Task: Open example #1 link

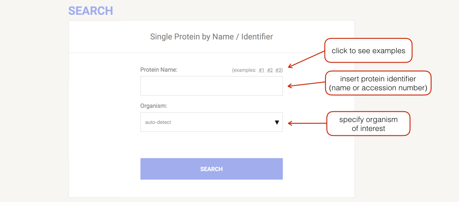Action: [x=261, y=70]
